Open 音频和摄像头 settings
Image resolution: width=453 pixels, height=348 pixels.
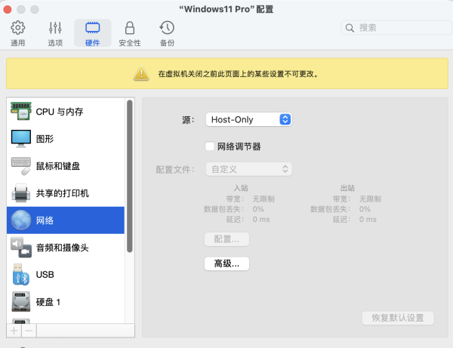(x=65, y=247)
